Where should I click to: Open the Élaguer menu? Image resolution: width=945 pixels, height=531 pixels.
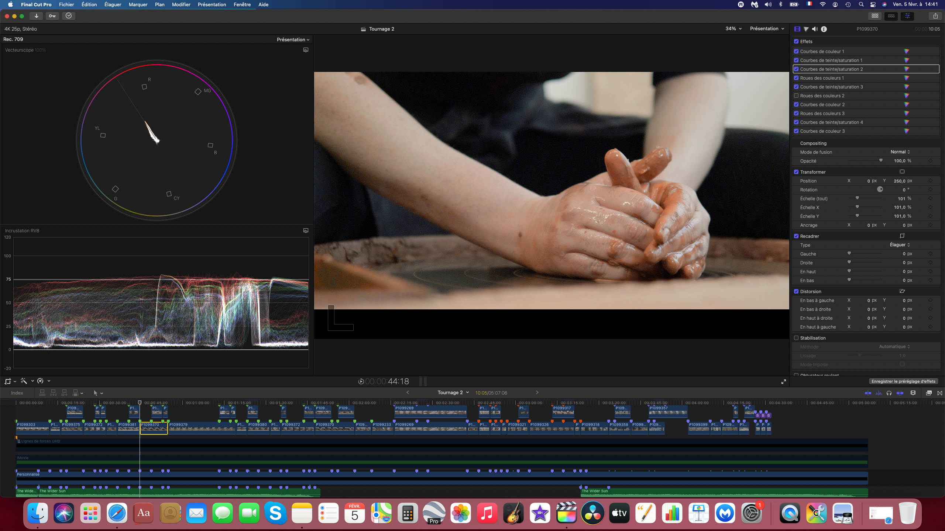113,4
